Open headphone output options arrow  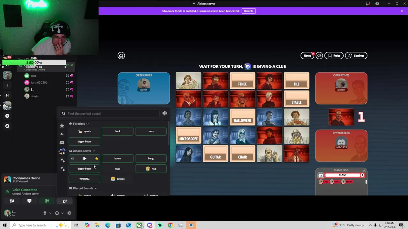[62, 213]
